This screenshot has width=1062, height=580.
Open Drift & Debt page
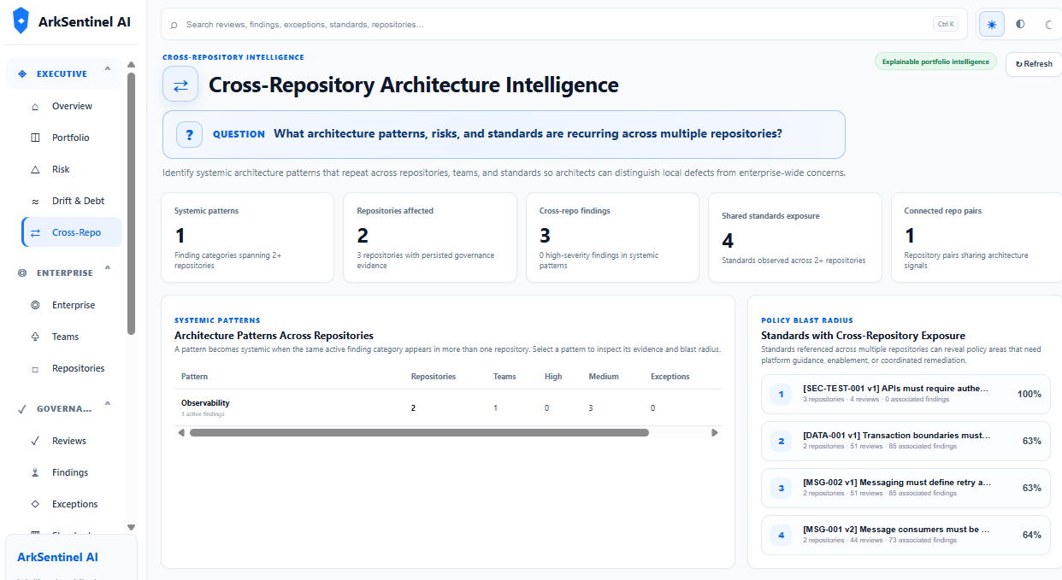tap(72, 201)
